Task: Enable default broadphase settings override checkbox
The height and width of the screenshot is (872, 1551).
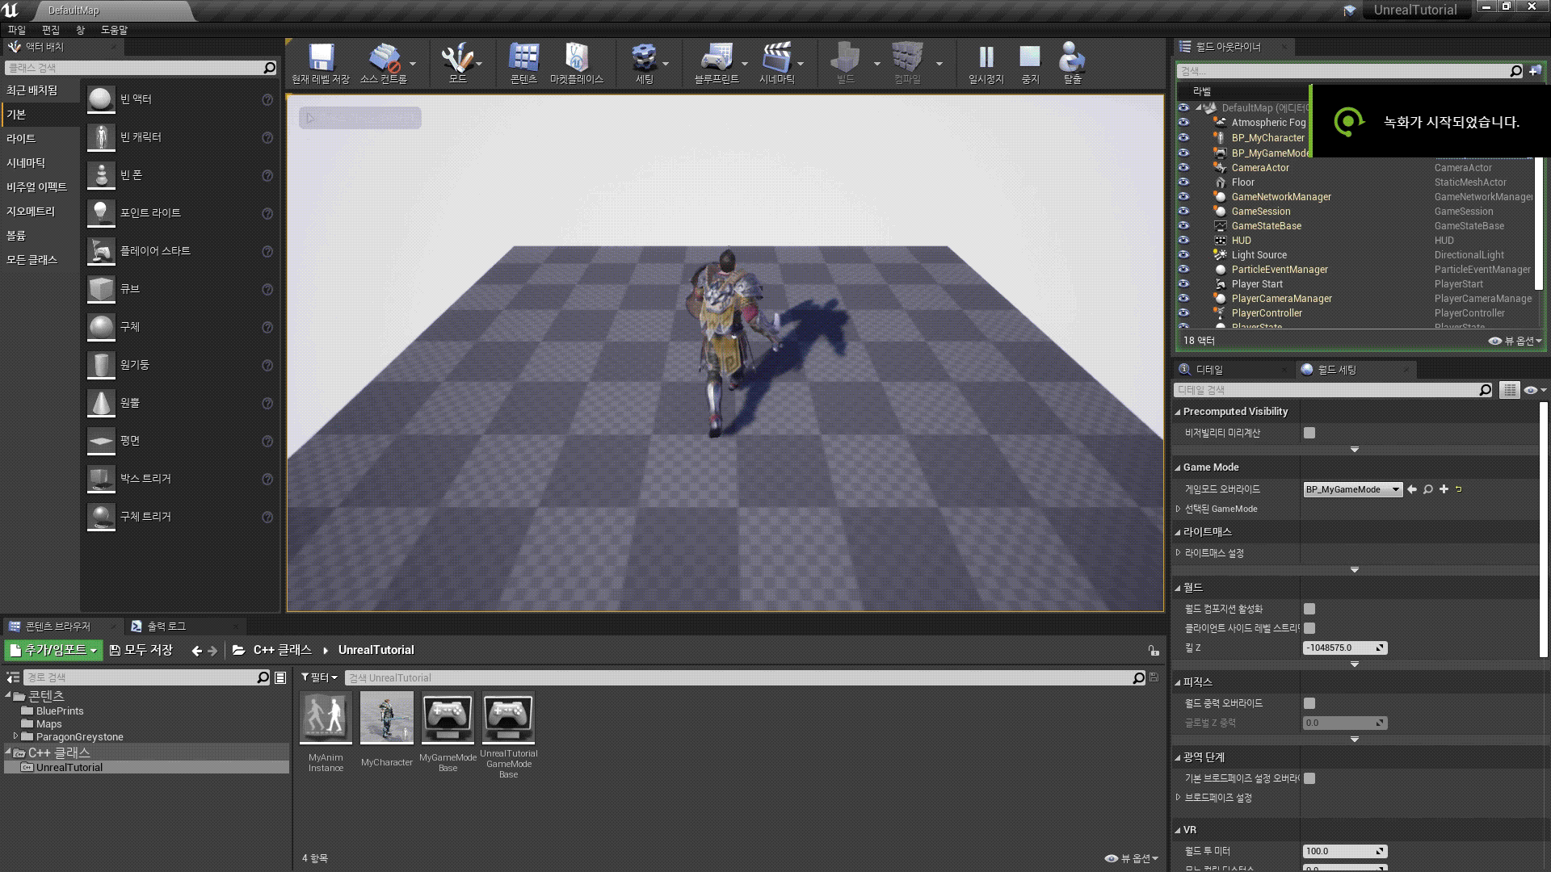Action: coord(1309,778)
